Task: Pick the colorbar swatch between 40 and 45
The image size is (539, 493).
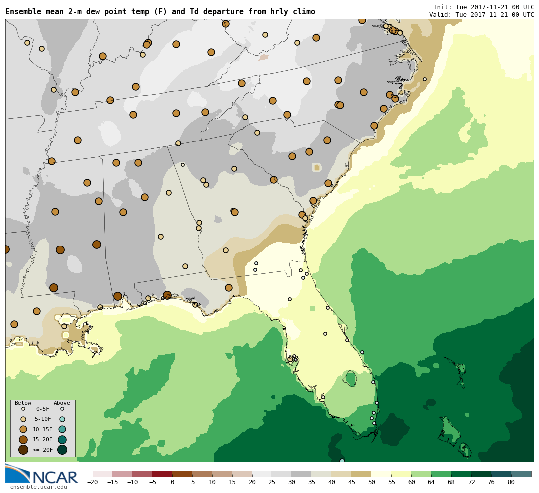Action: tap(342, 474)
